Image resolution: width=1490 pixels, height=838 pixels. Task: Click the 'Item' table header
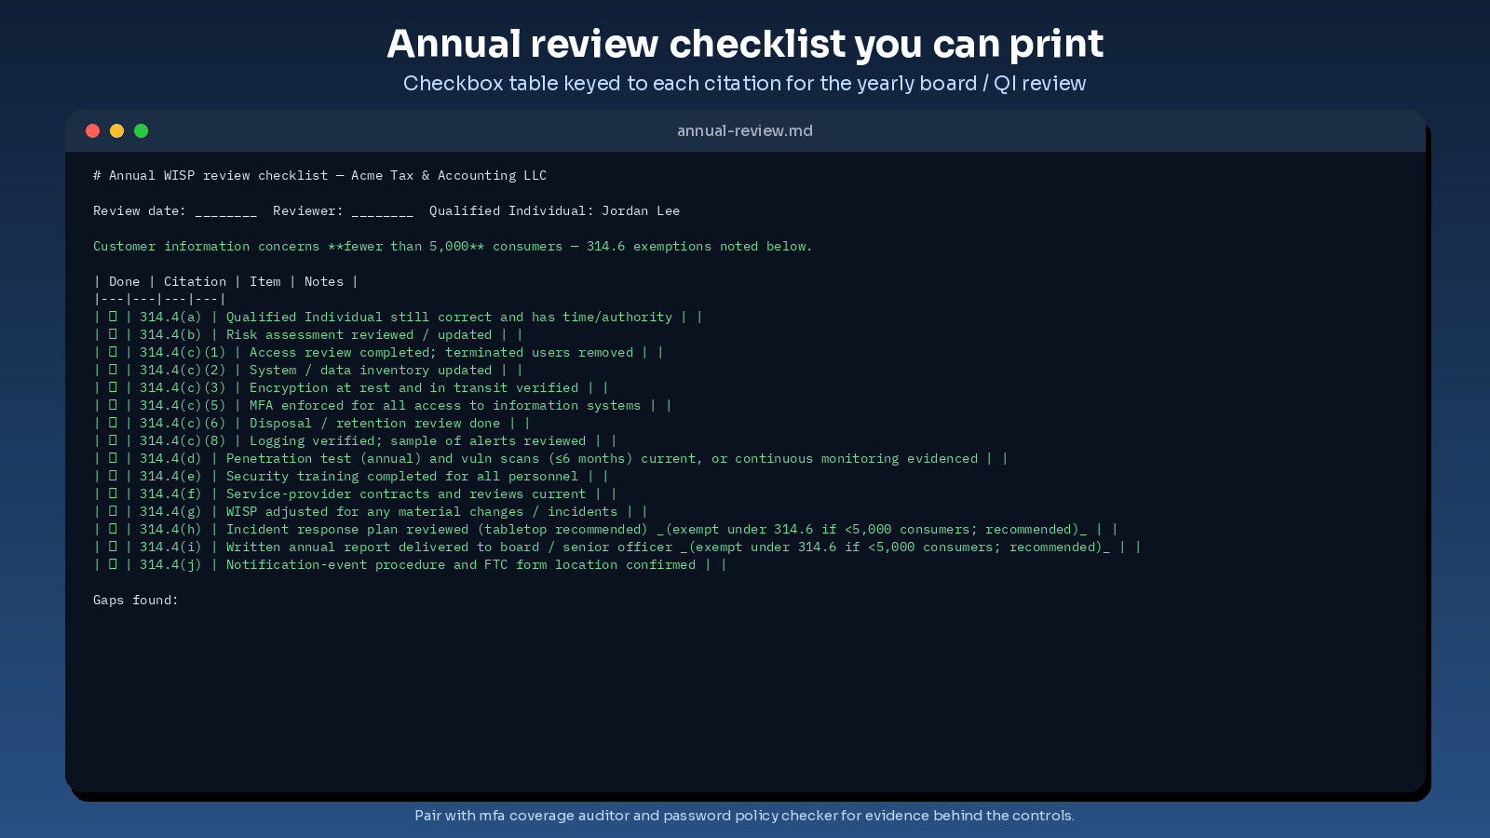click(265, 281)
